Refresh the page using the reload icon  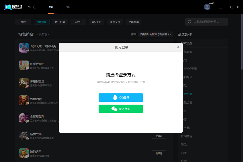point(35,7)
